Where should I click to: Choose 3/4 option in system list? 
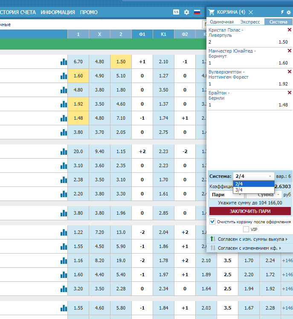254,190
